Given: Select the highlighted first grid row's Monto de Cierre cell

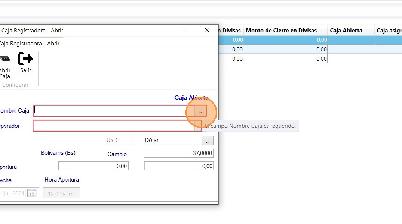Looking at the screenshot, I should click(x=285, y=40).
